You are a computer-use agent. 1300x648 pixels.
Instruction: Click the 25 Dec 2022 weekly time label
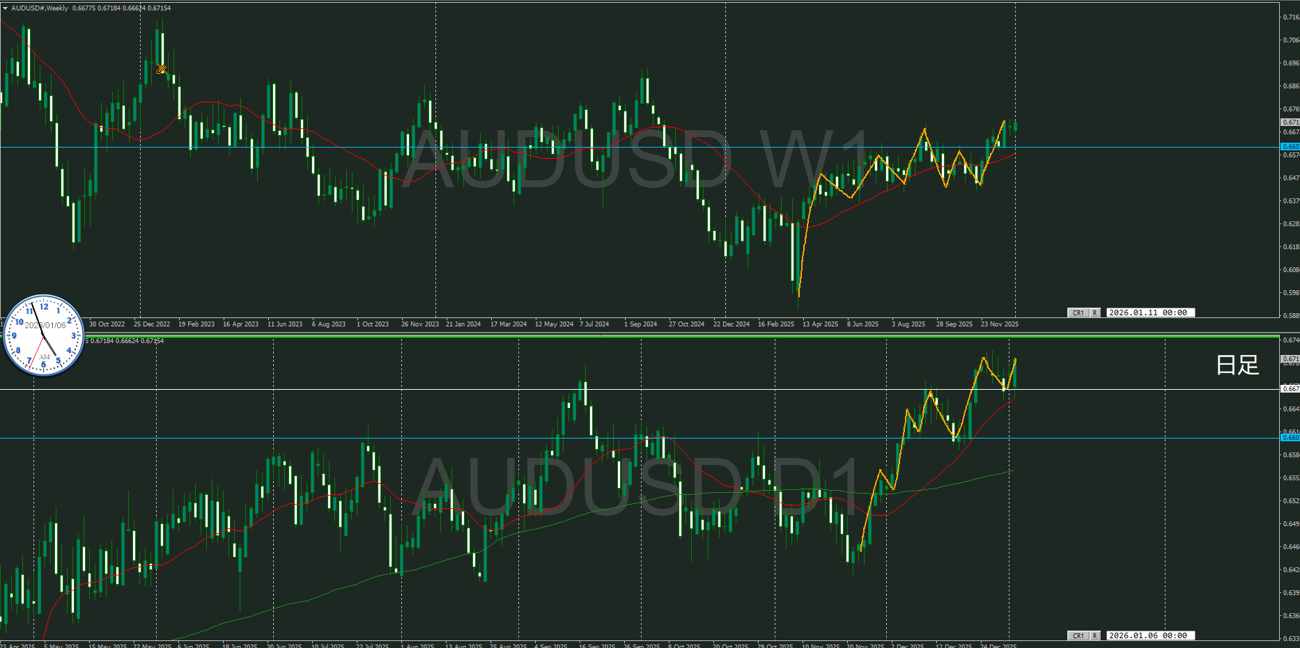point(152,324)
